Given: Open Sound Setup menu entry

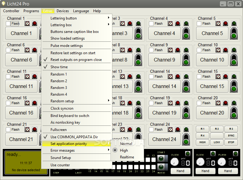Looking at the screenshot, I should click(77, 158).
